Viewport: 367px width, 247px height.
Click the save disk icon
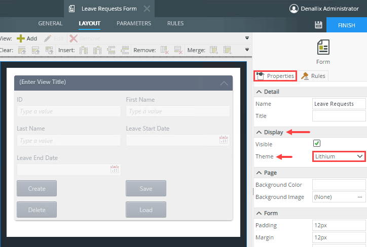(318, 25)
